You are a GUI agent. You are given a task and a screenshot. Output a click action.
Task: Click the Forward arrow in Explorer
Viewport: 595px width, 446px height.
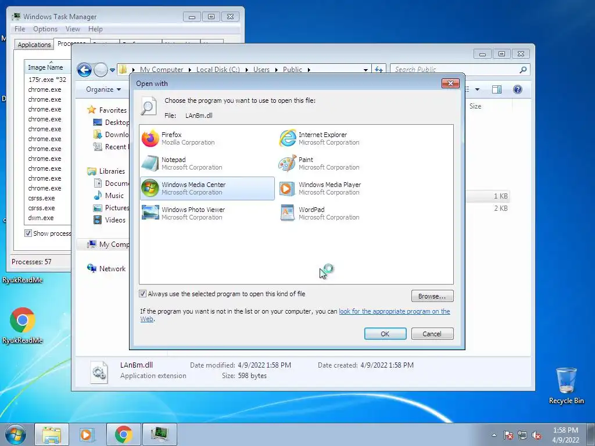[x=101, y=70]
